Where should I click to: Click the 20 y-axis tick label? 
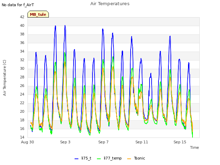(x=22, y=111)
